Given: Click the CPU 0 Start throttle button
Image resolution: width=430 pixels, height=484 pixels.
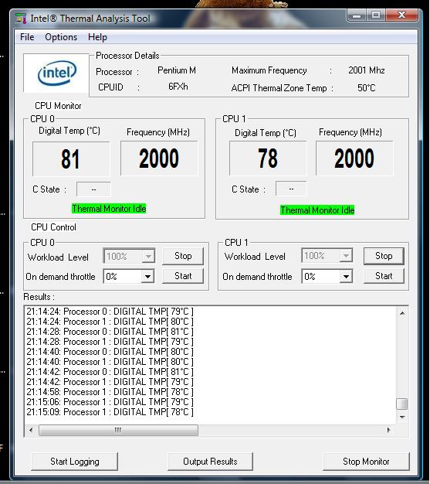Looking at the screenshot, I should coord(183,276).
